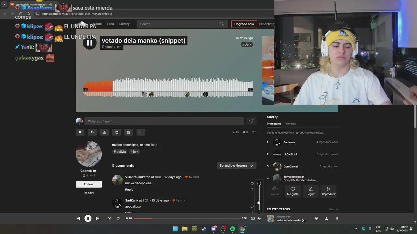Share the track with the share icon
The width and height of the screenshot is (417, 234).
[x=104, y=132]
